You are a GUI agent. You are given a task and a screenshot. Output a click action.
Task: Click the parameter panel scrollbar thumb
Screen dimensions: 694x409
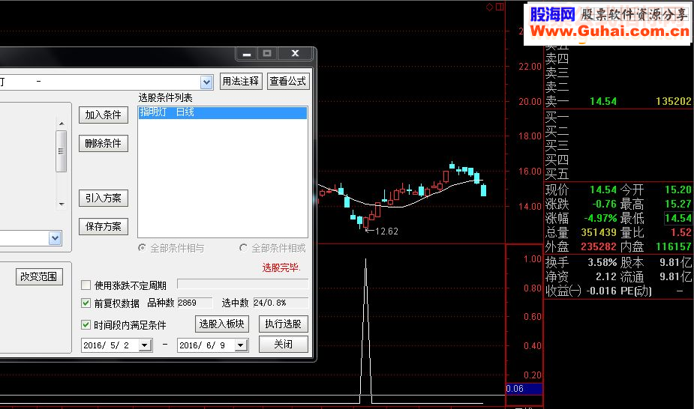[62, 151]
